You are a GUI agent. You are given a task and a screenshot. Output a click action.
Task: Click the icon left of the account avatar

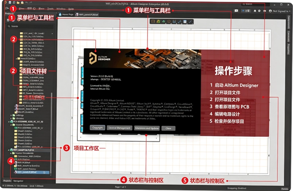click(265, 11)
